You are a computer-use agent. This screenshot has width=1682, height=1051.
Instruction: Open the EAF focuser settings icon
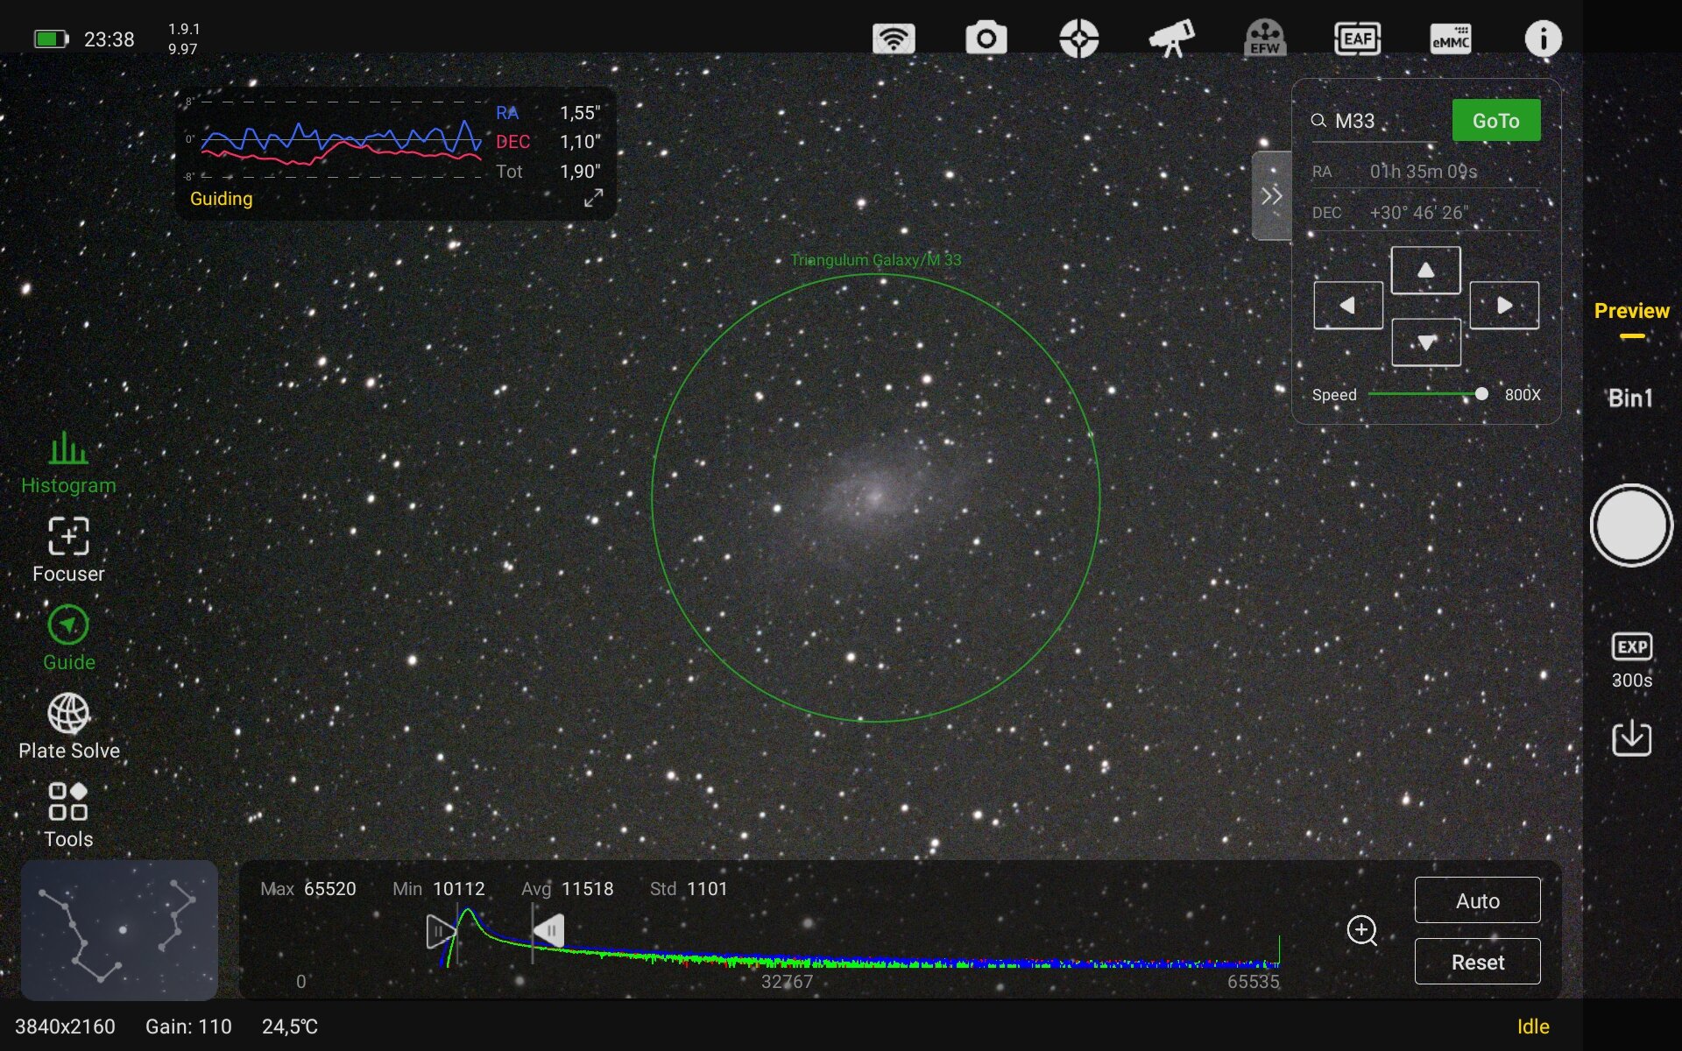pyautogui.click(x=1357, y=39)
